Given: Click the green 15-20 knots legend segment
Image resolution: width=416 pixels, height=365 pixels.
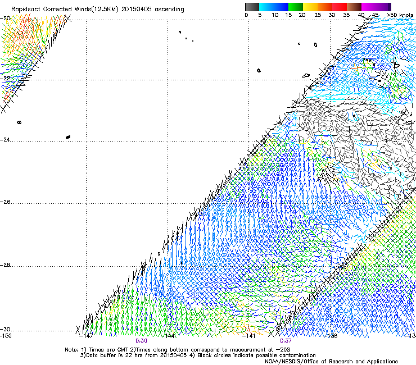Looking at the screenshot, I should click(x=296, y=7).
